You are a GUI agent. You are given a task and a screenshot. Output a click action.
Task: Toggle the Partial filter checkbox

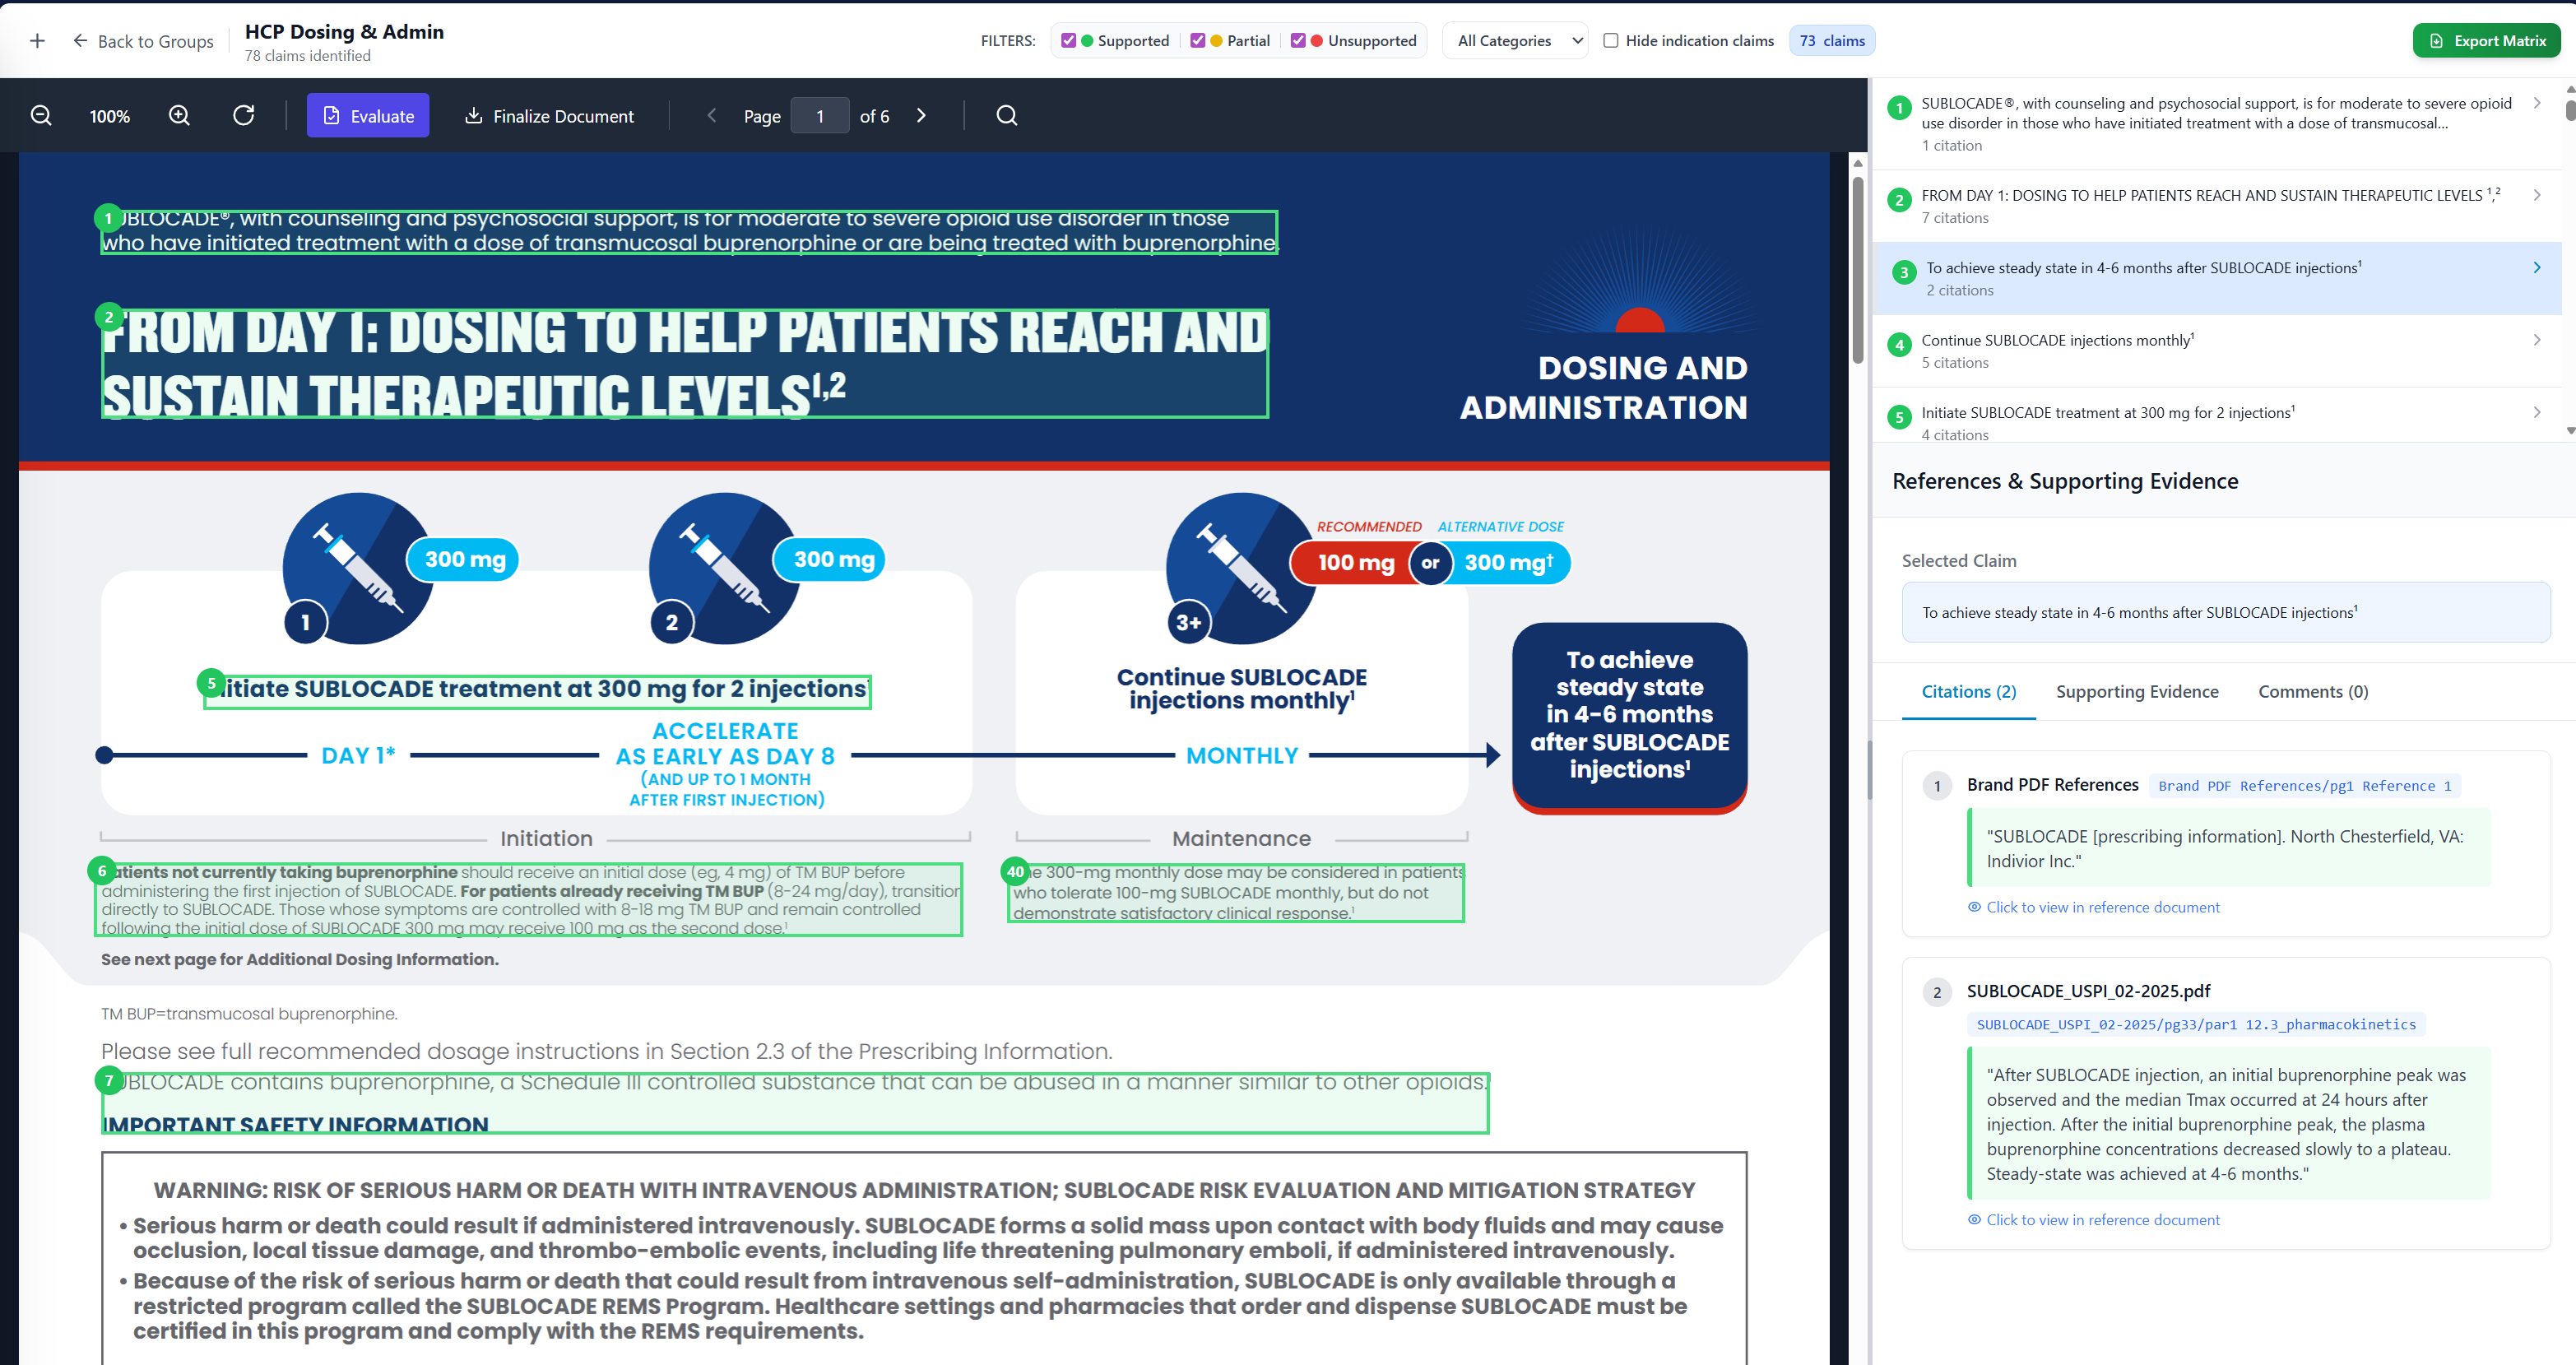tap(1197, 41)
